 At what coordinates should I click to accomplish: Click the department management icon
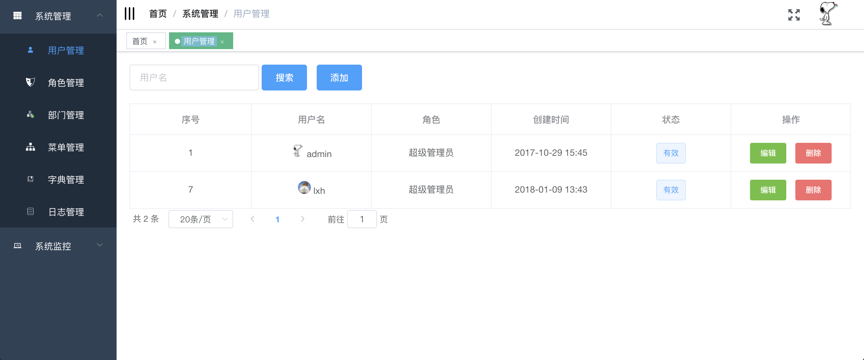click(x=30, y=115)
